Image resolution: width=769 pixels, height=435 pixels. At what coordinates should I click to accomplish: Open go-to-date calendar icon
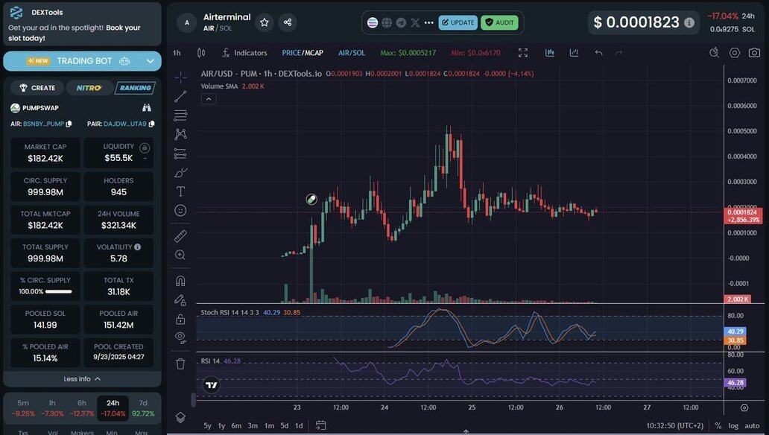click(x=320, y=425)
